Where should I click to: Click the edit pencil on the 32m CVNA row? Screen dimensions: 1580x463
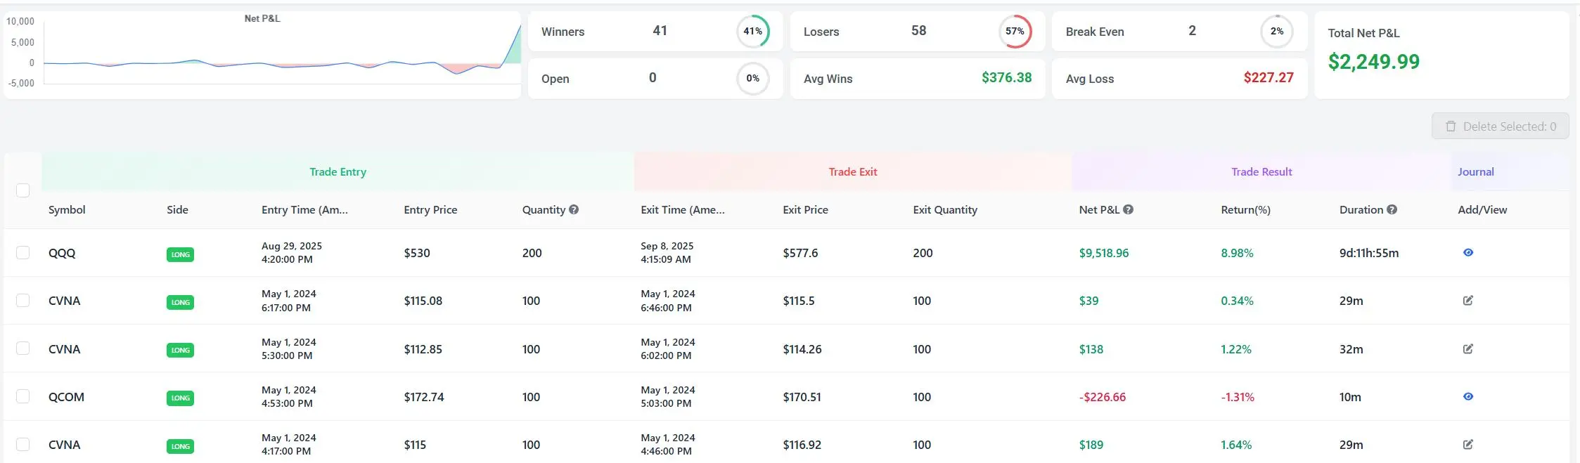pos(1470,348)
